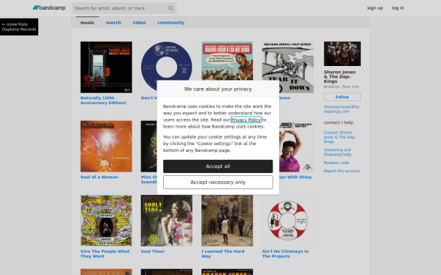Open the sign up link
441x275 pixels.
coord(375,8)
